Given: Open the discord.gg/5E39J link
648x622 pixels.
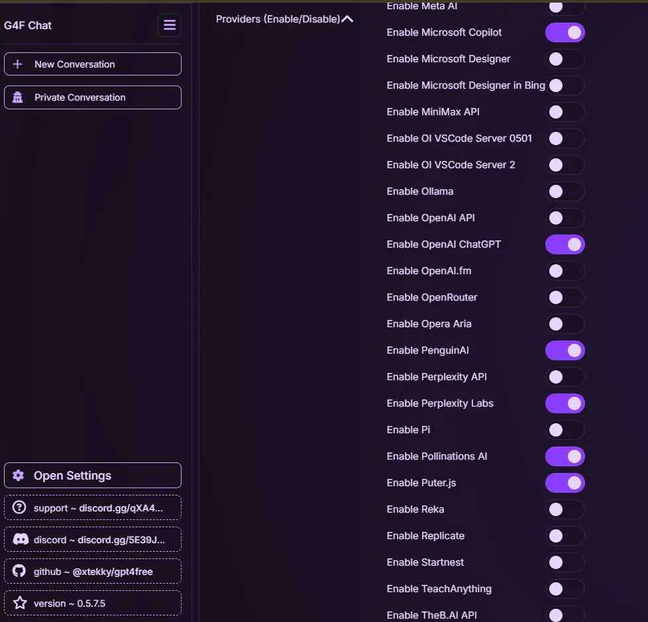Looking at the screenshot, I should click(93, 539).
